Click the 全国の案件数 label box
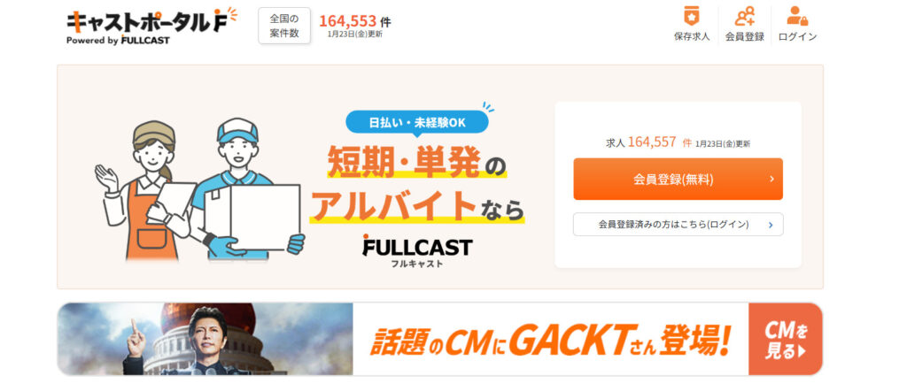Viewport: 907px width, 391px height. [284, 26]
